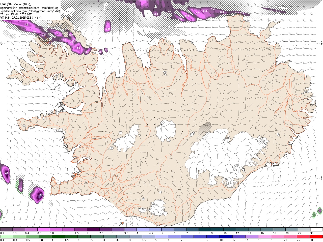
Task: Click the dark navy blue swatch in rain scale
Action: [x=226, y=237]
